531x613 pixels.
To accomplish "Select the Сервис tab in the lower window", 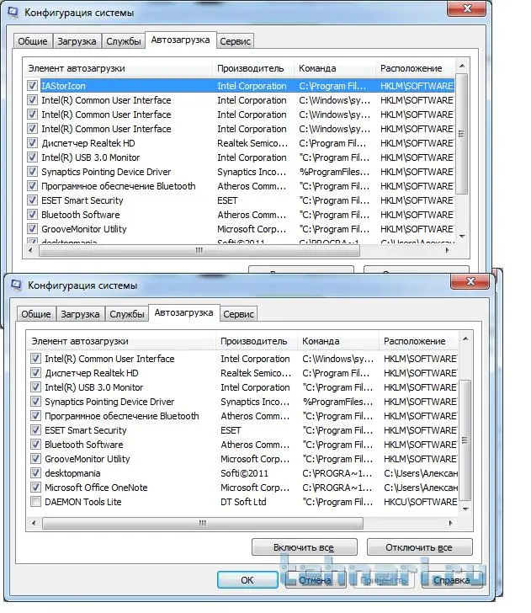I will point(238,314).
